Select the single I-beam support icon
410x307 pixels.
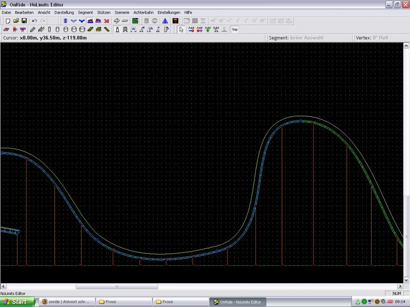pos(33,30)
